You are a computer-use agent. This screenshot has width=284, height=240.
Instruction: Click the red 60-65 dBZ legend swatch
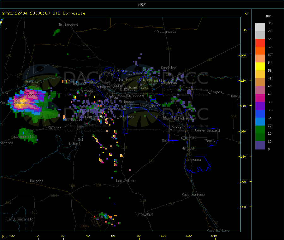(x=260, y=43)
